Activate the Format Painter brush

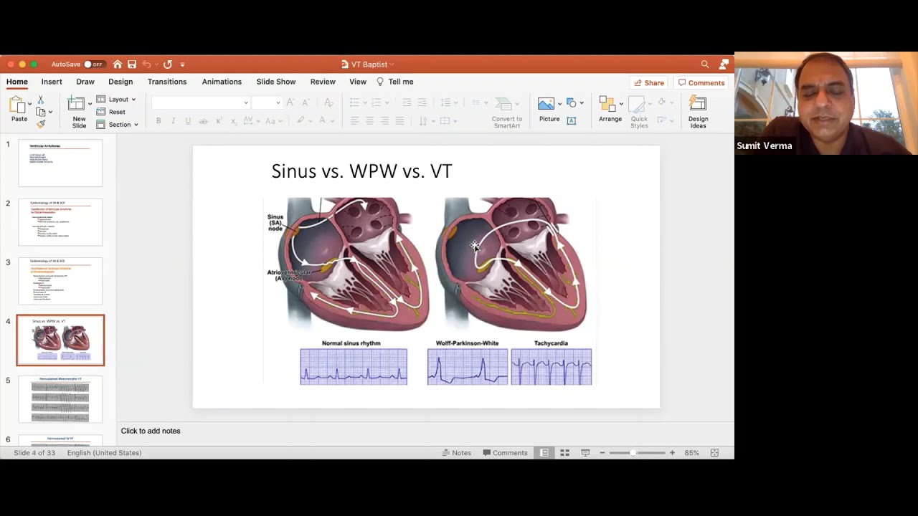(x=41, y=124)
